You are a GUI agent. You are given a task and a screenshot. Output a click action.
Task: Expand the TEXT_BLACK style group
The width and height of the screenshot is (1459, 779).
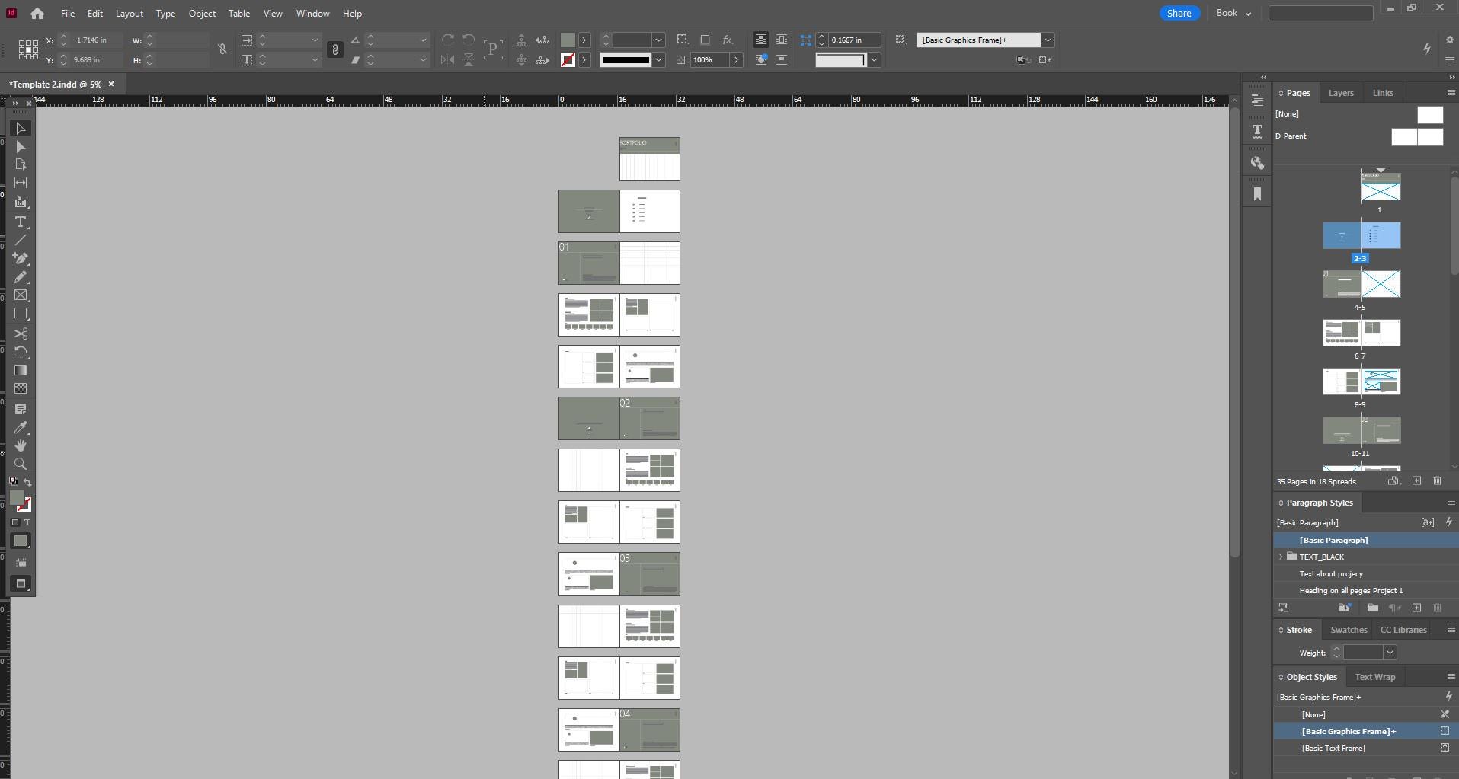[1281, 557]
